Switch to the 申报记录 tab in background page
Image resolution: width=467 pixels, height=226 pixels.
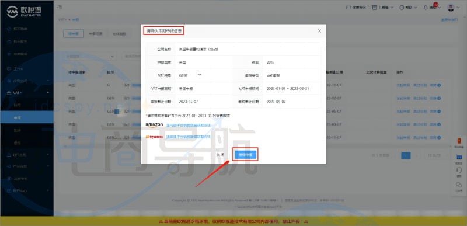pyautogui.click(x=95, y=34)
